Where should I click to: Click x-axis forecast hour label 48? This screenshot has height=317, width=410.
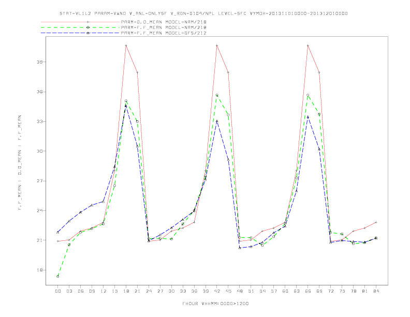coord(240,291)
